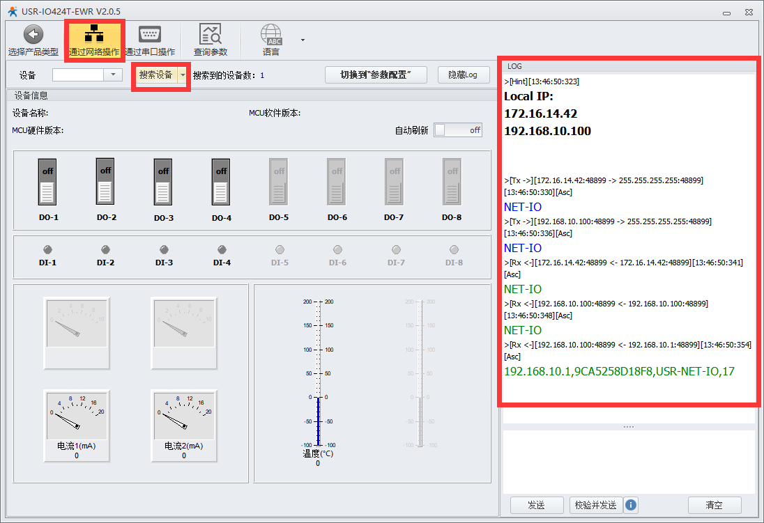Click the MCU软件版本: label
Image resolution: width=764 pixels, height=523 pixels.
(275, 113)
